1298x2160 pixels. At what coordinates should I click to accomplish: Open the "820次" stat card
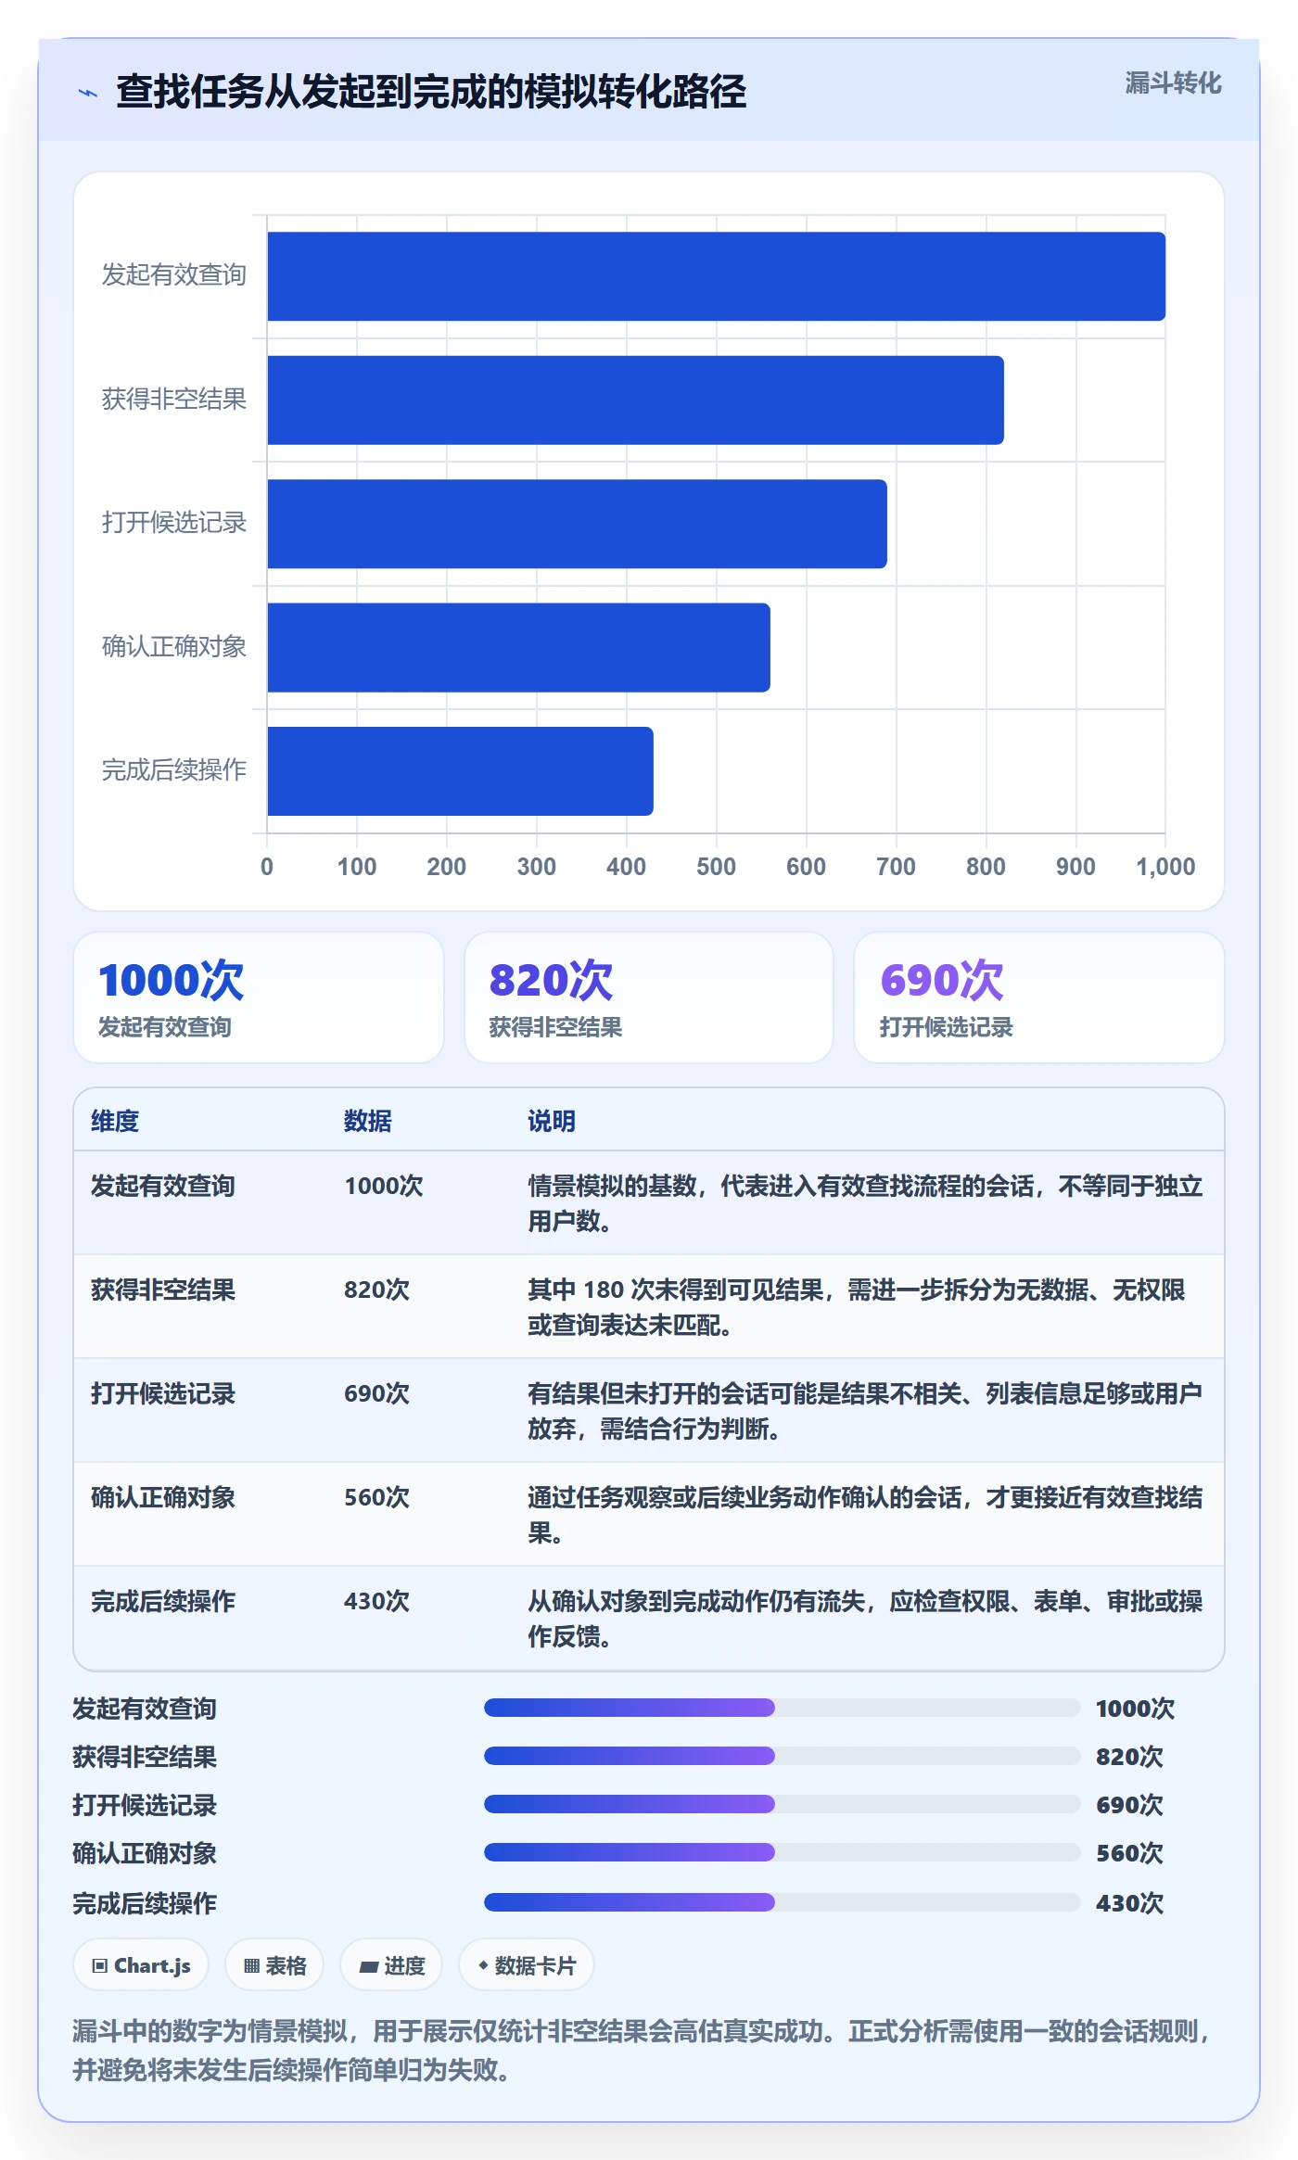(649, 997)
